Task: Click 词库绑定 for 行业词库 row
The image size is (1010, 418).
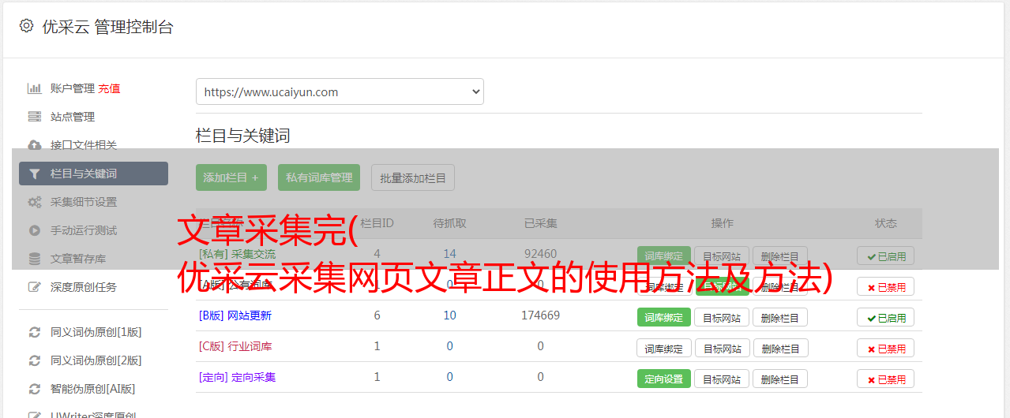Action: [664, 348]
